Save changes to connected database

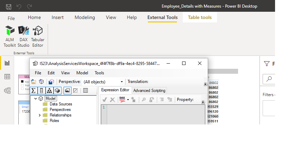click(x=51, y=82)
